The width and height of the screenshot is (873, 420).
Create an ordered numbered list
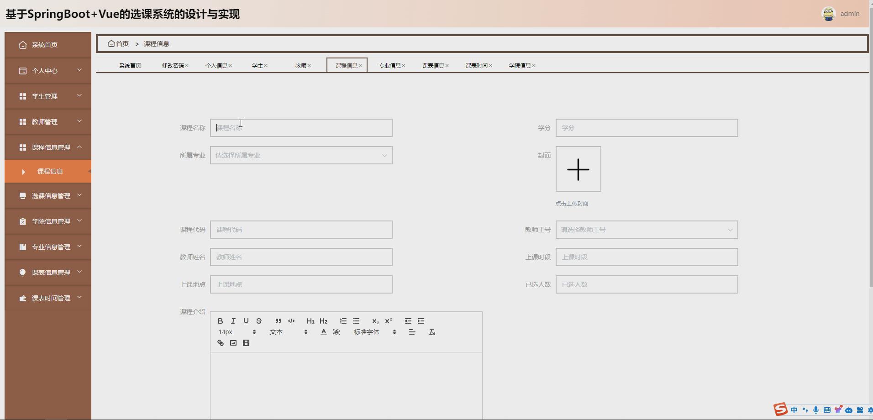coord(343,321)
